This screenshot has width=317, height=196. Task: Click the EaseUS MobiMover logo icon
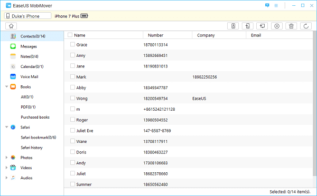click(x=8, y=5)
